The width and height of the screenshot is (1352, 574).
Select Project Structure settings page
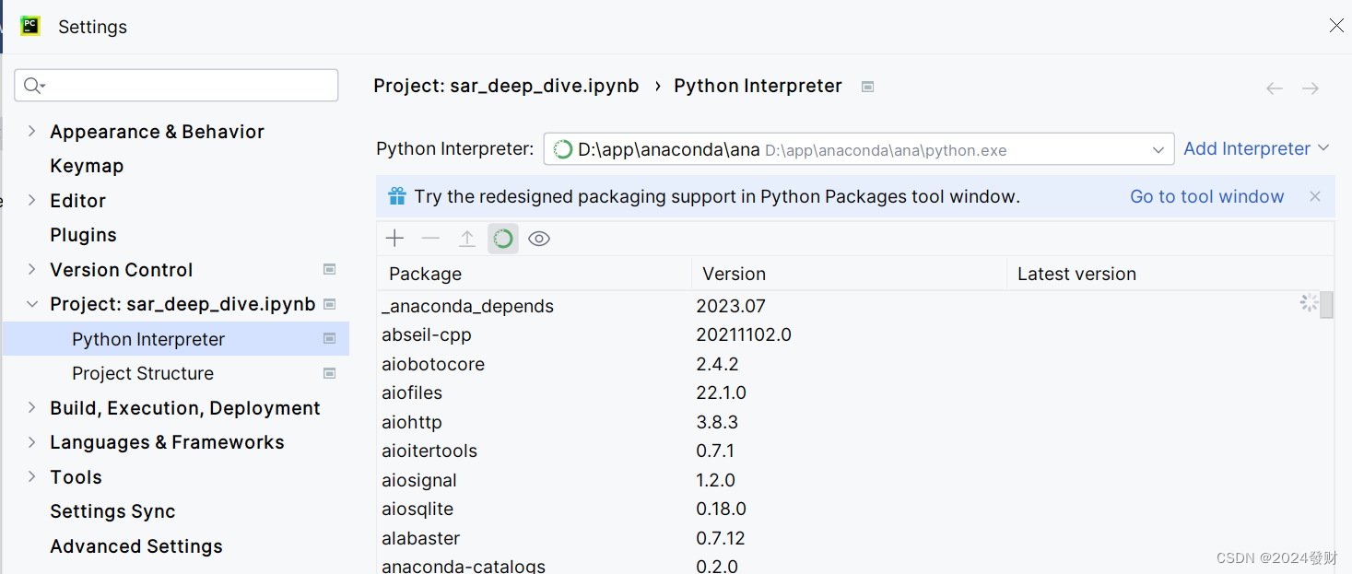[x=143, y=373]
